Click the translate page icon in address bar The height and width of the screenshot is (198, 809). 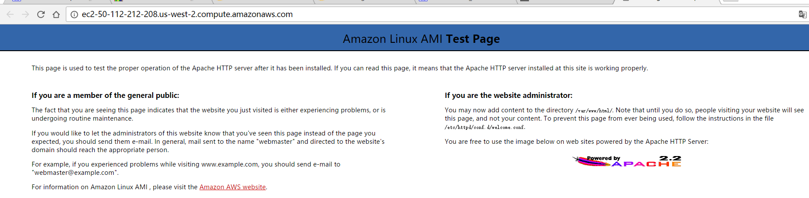pos(802,14)
